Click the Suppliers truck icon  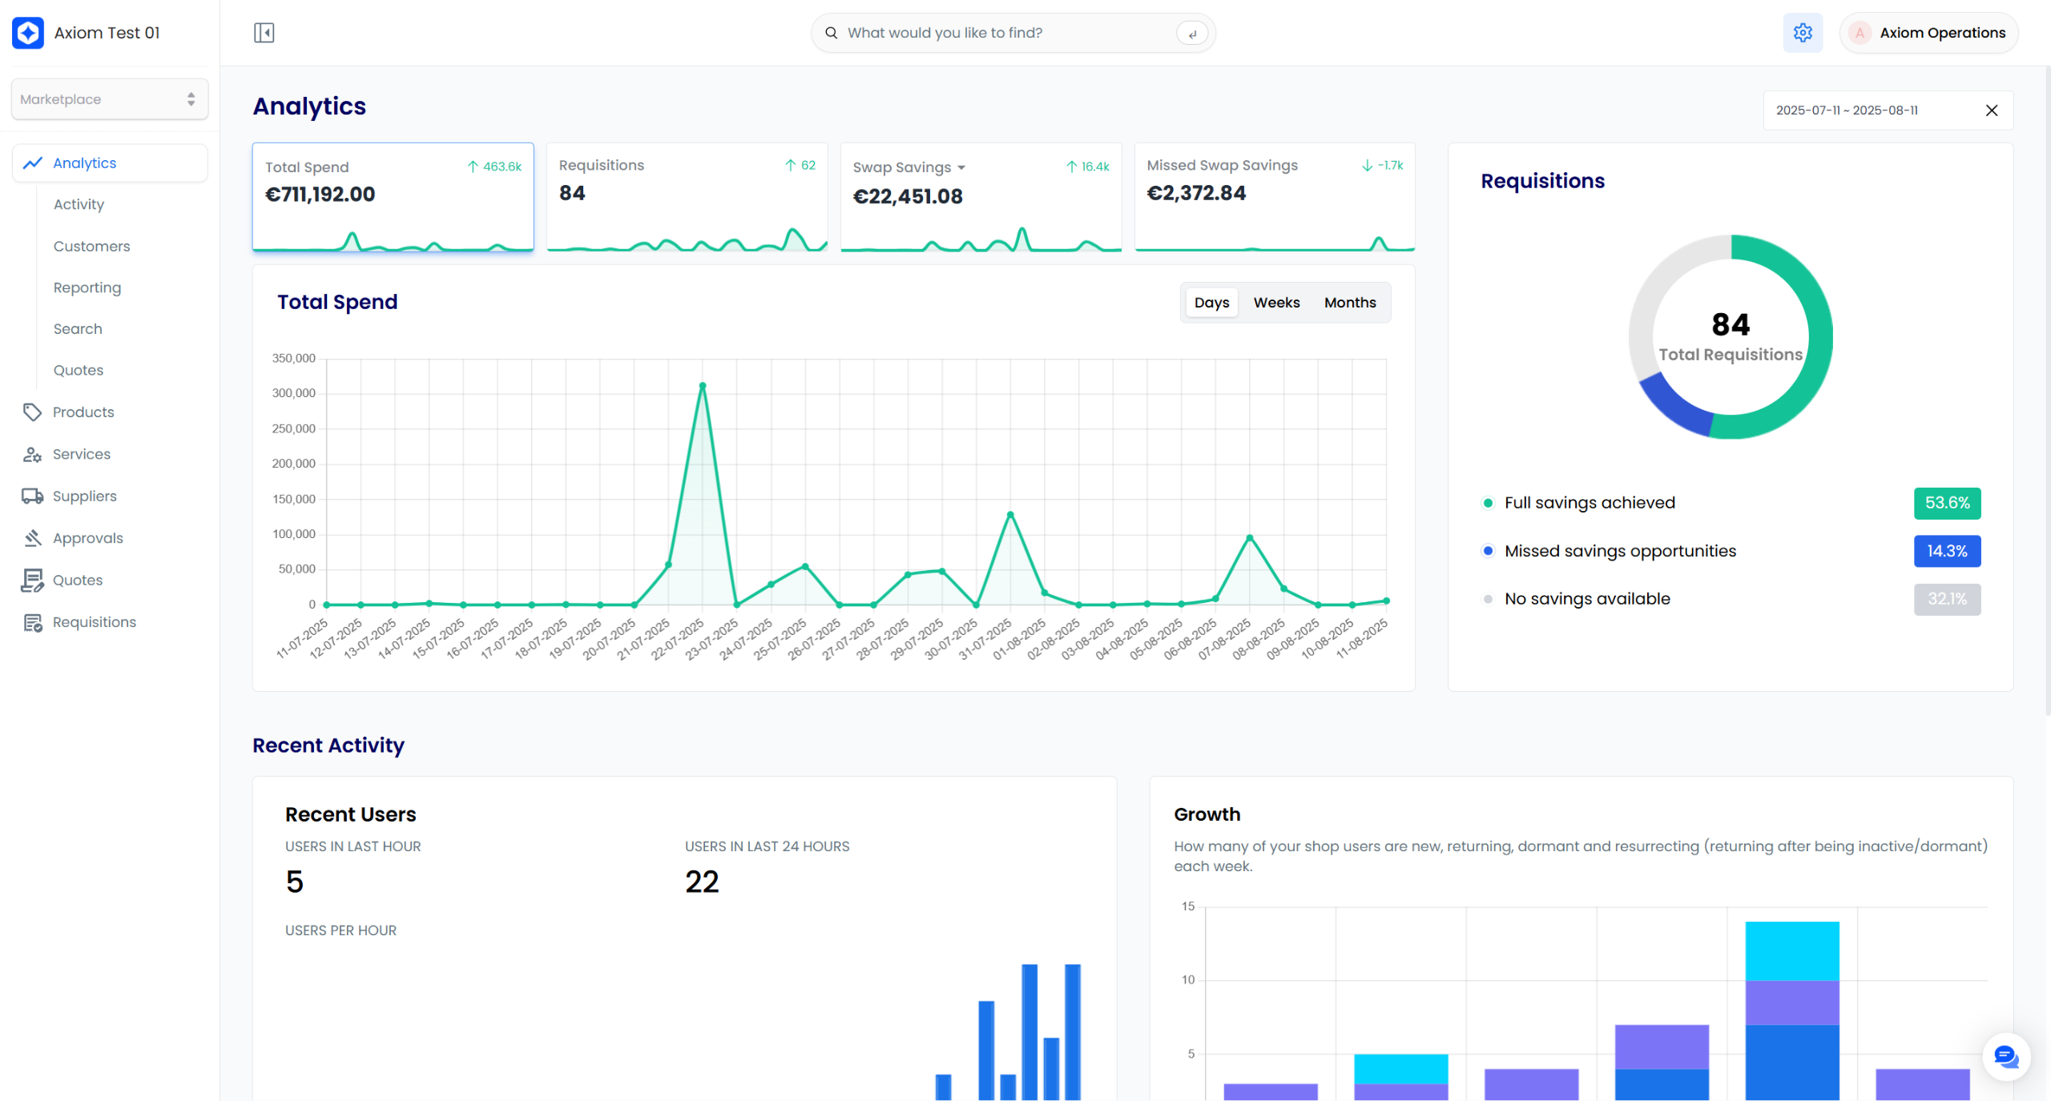click(x=32, y=496)
